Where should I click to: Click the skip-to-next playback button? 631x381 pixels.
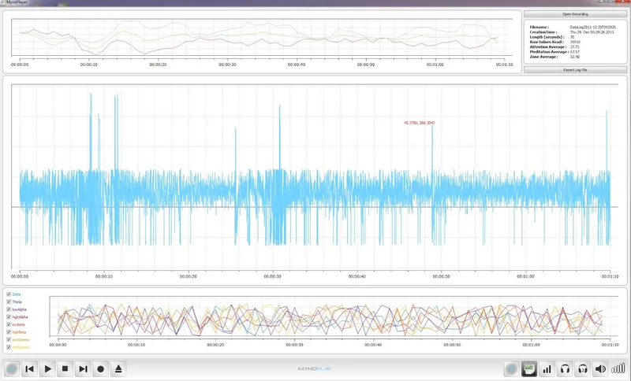pos(83,369)
